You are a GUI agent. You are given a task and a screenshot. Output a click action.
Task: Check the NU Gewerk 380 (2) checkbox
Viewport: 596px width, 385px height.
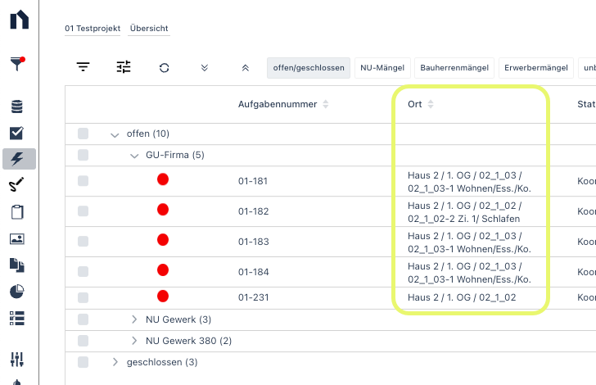tap(83, 341)
